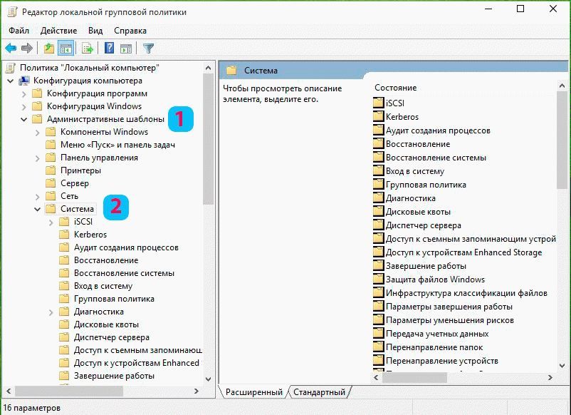Open the Файл menu
571x415 pixels.
(19, 31)
